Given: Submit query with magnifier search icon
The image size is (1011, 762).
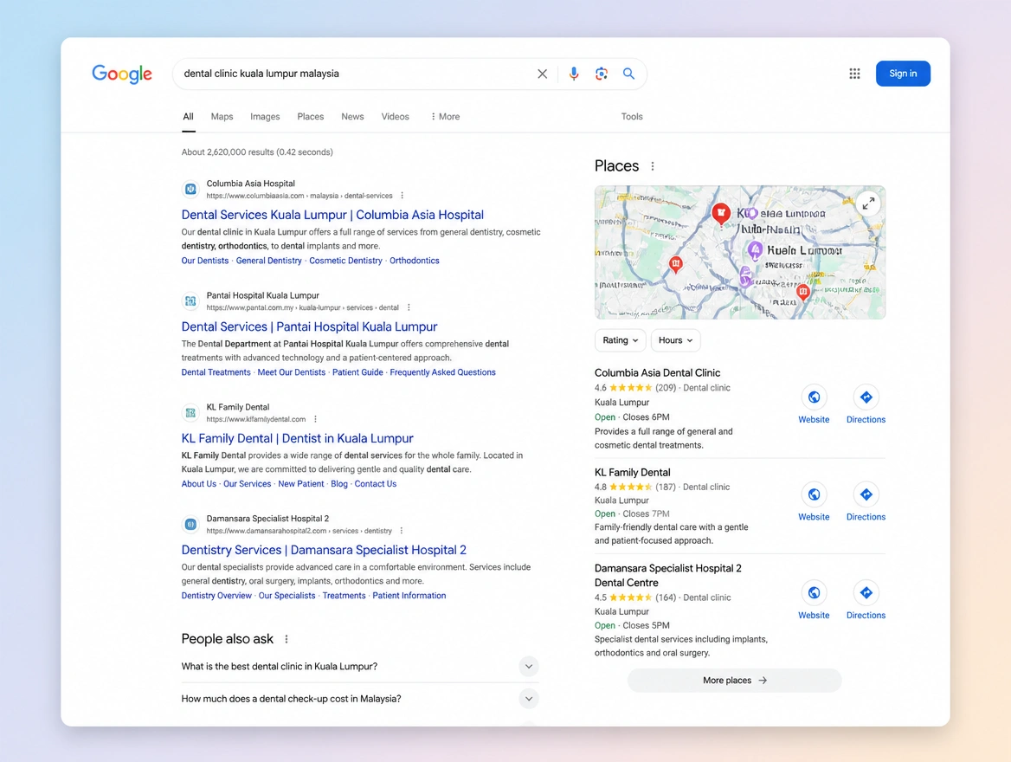Looking at the screenshot, I should tap(628, 74).
